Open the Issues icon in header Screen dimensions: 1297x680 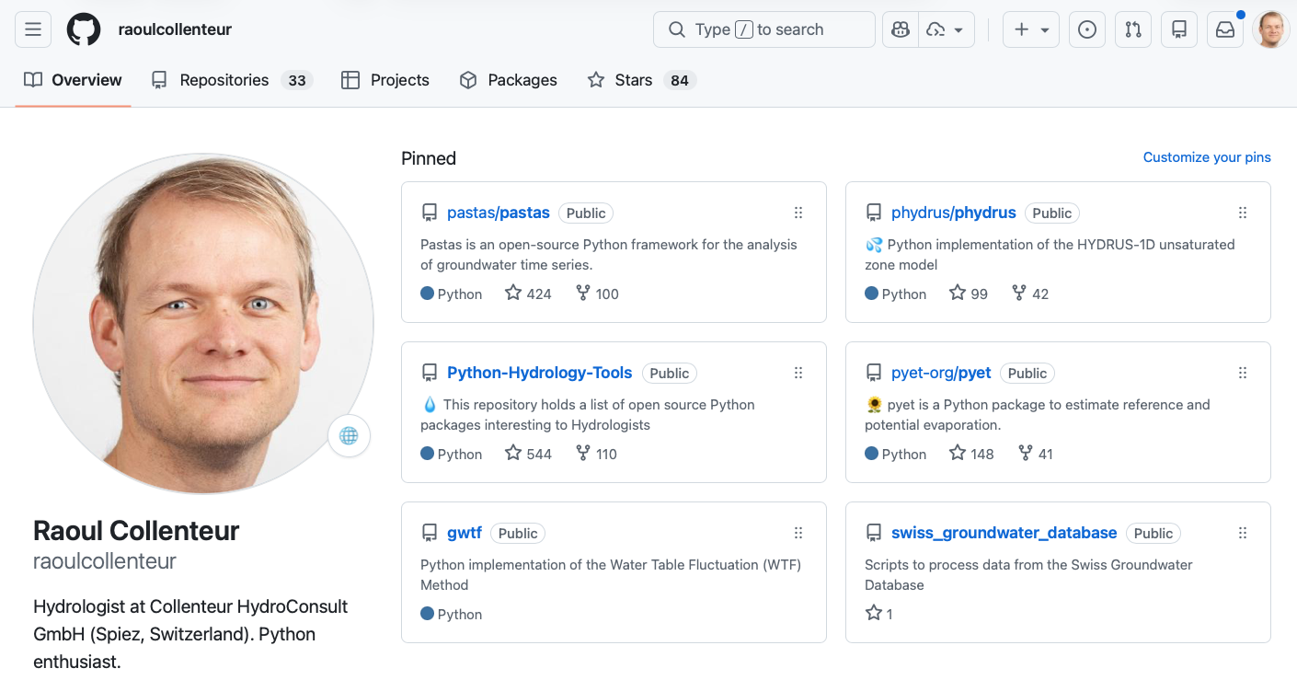coord(1087,29)
